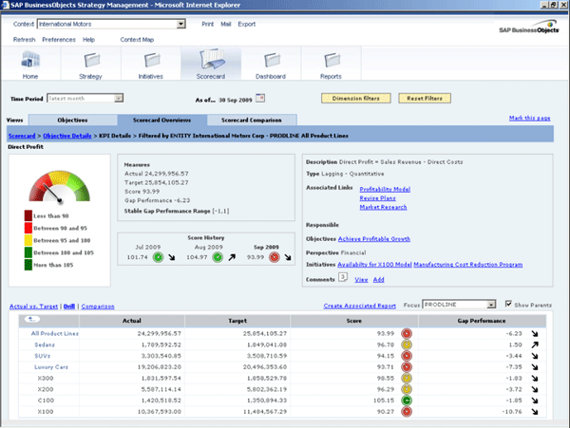Viewport: 570px width, 428px height.
Task: Toggle the Show Parents checkbox
Action: click(508, 306)
